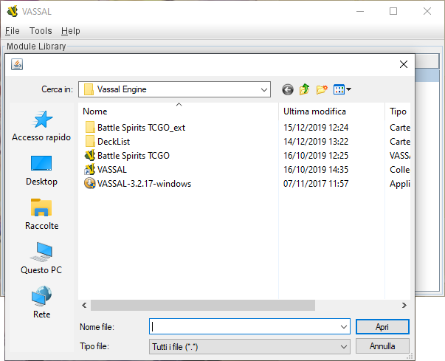Screen dimensions: 445x361
Task: Go up one folder level icon
Action: pos(305,89)
